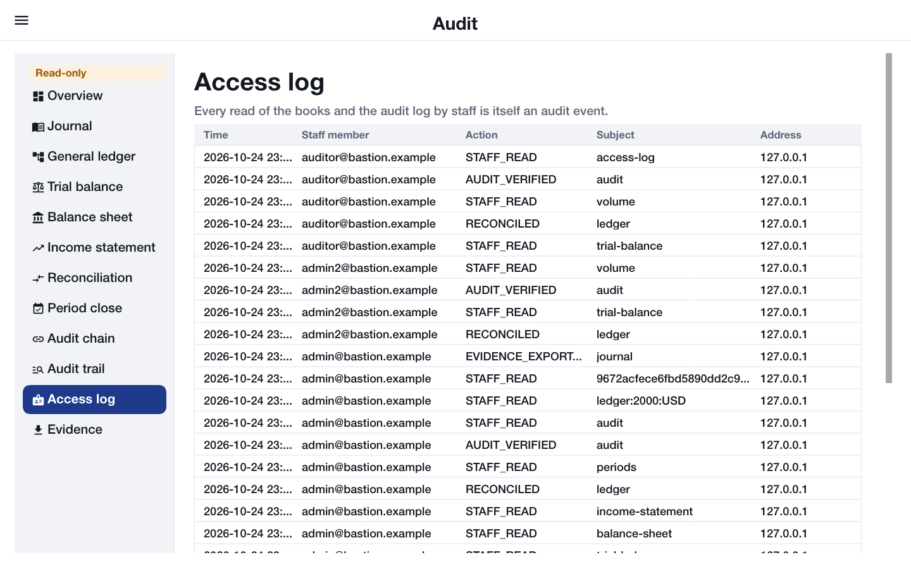The image size is (911, 569).
Task: Click the STAFF_READ action in periods row
Action: pos(501,467)
